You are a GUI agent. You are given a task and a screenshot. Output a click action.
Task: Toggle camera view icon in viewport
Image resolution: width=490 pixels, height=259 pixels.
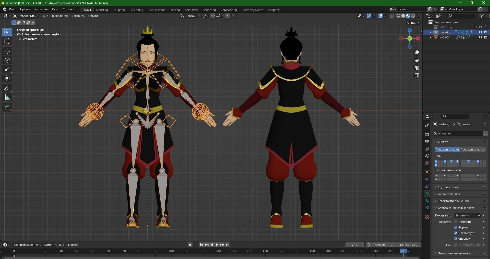click(417, 68)
